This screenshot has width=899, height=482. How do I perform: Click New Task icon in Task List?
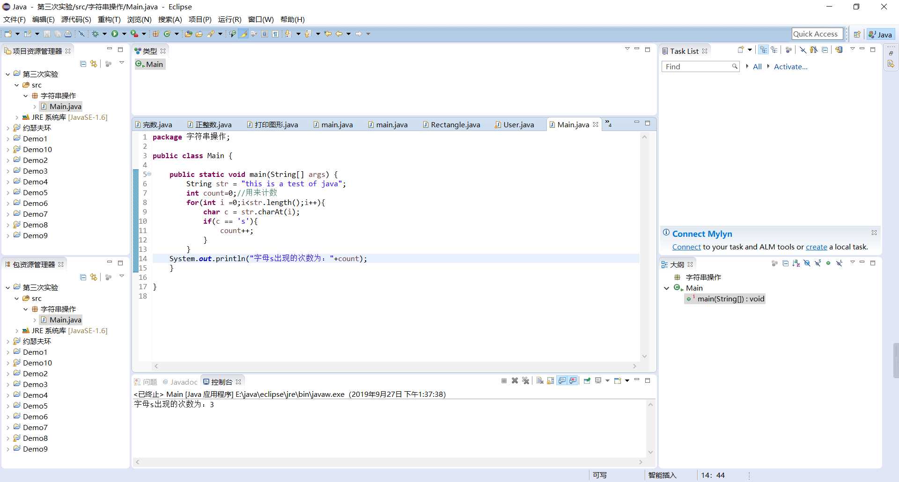741,50
